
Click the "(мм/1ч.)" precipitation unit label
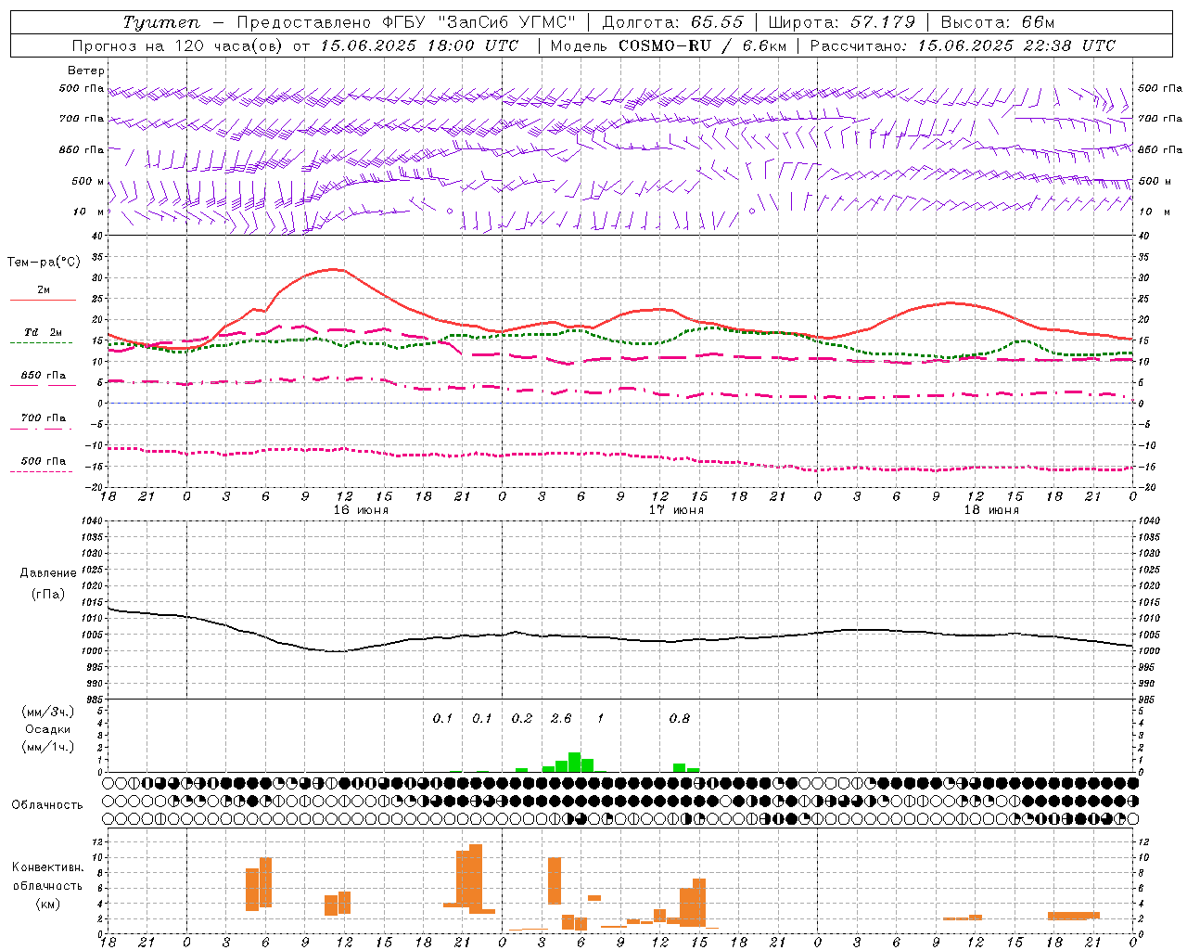pyautogui.click(x=47, y=747)
